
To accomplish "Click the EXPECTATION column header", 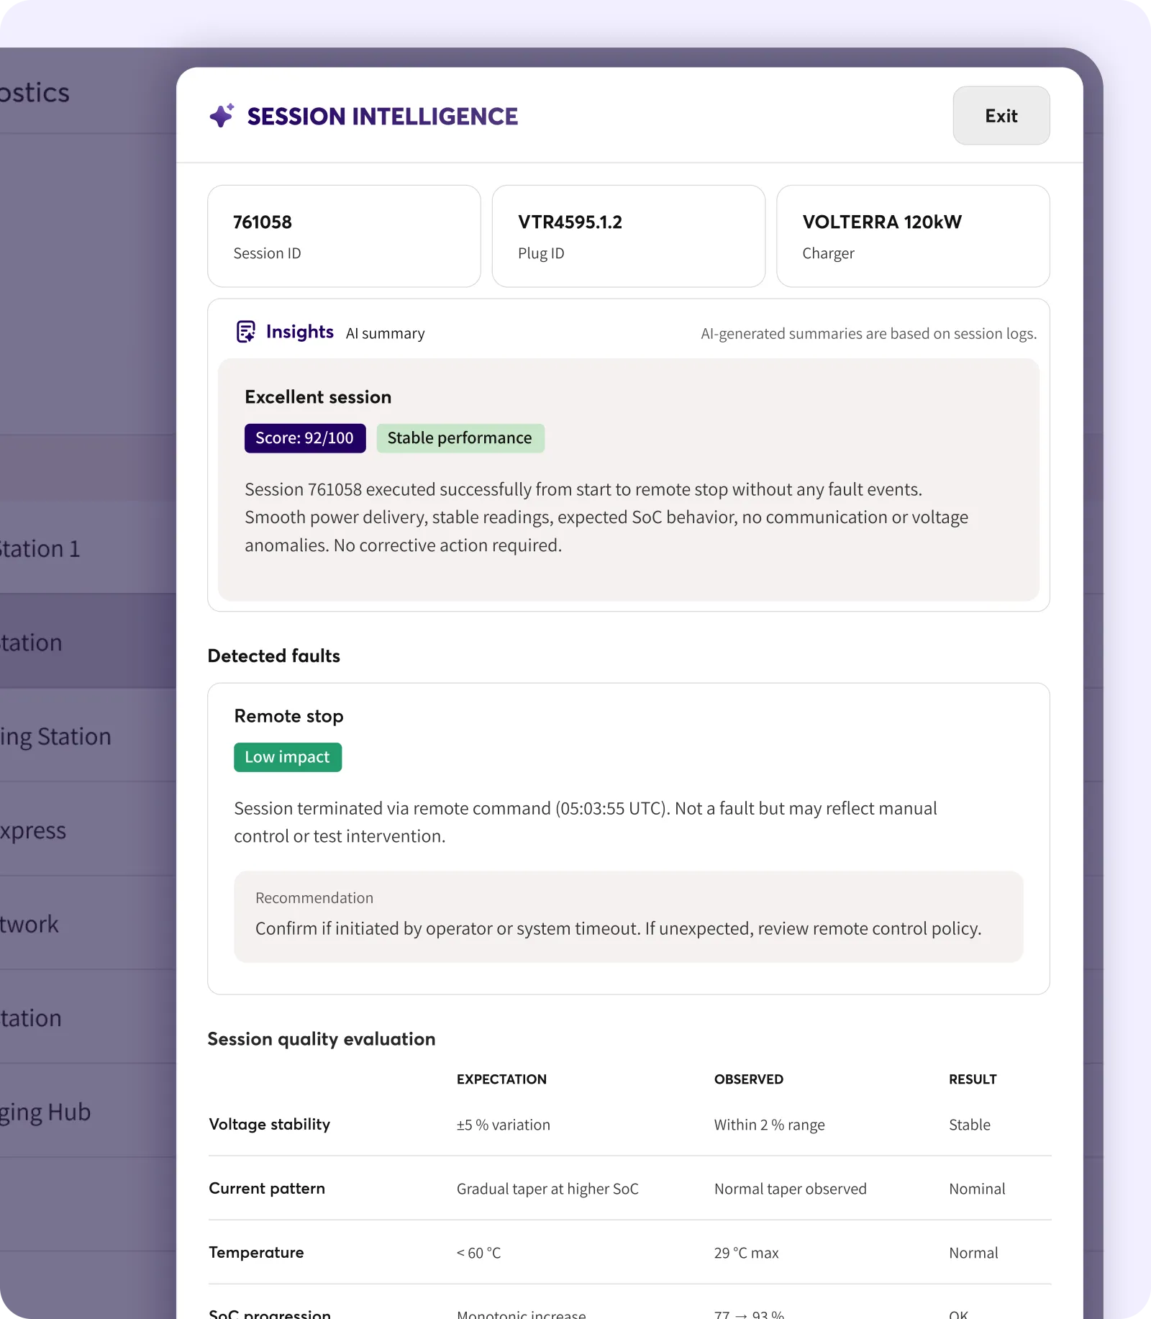I will (x=501, y=1079).
